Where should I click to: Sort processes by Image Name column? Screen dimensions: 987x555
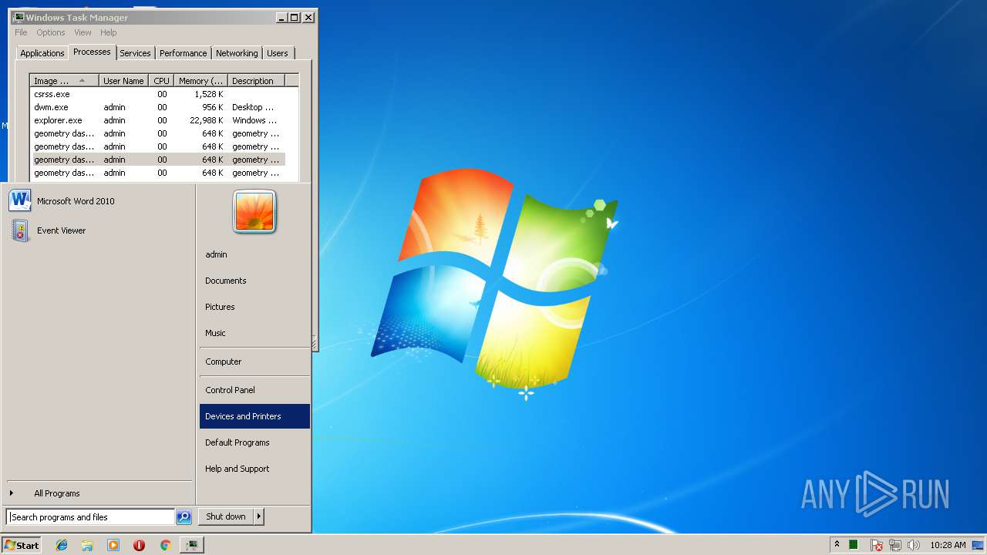coord(64,81)
